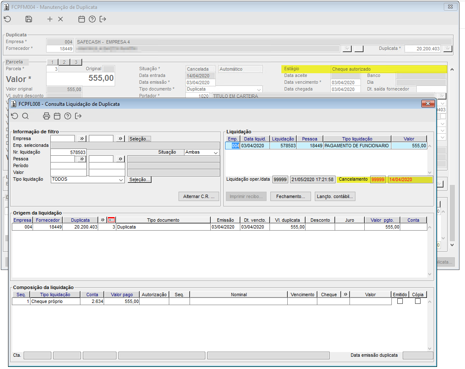Viewport: 465px width, 369px height.
Task: Sort by the Tipo liquidação header in Liquidação grid
Action: (x=357, y=139)
